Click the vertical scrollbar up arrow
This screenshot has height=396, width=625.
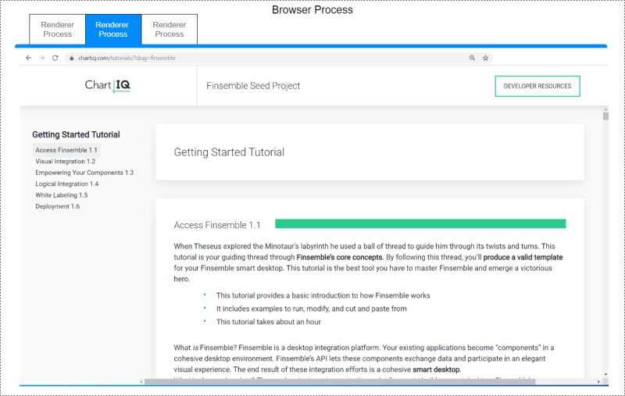(605, 109)
